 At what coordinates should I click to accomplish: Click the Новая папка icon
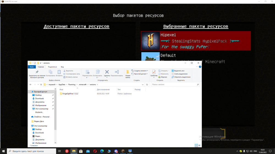coord(128,72)
